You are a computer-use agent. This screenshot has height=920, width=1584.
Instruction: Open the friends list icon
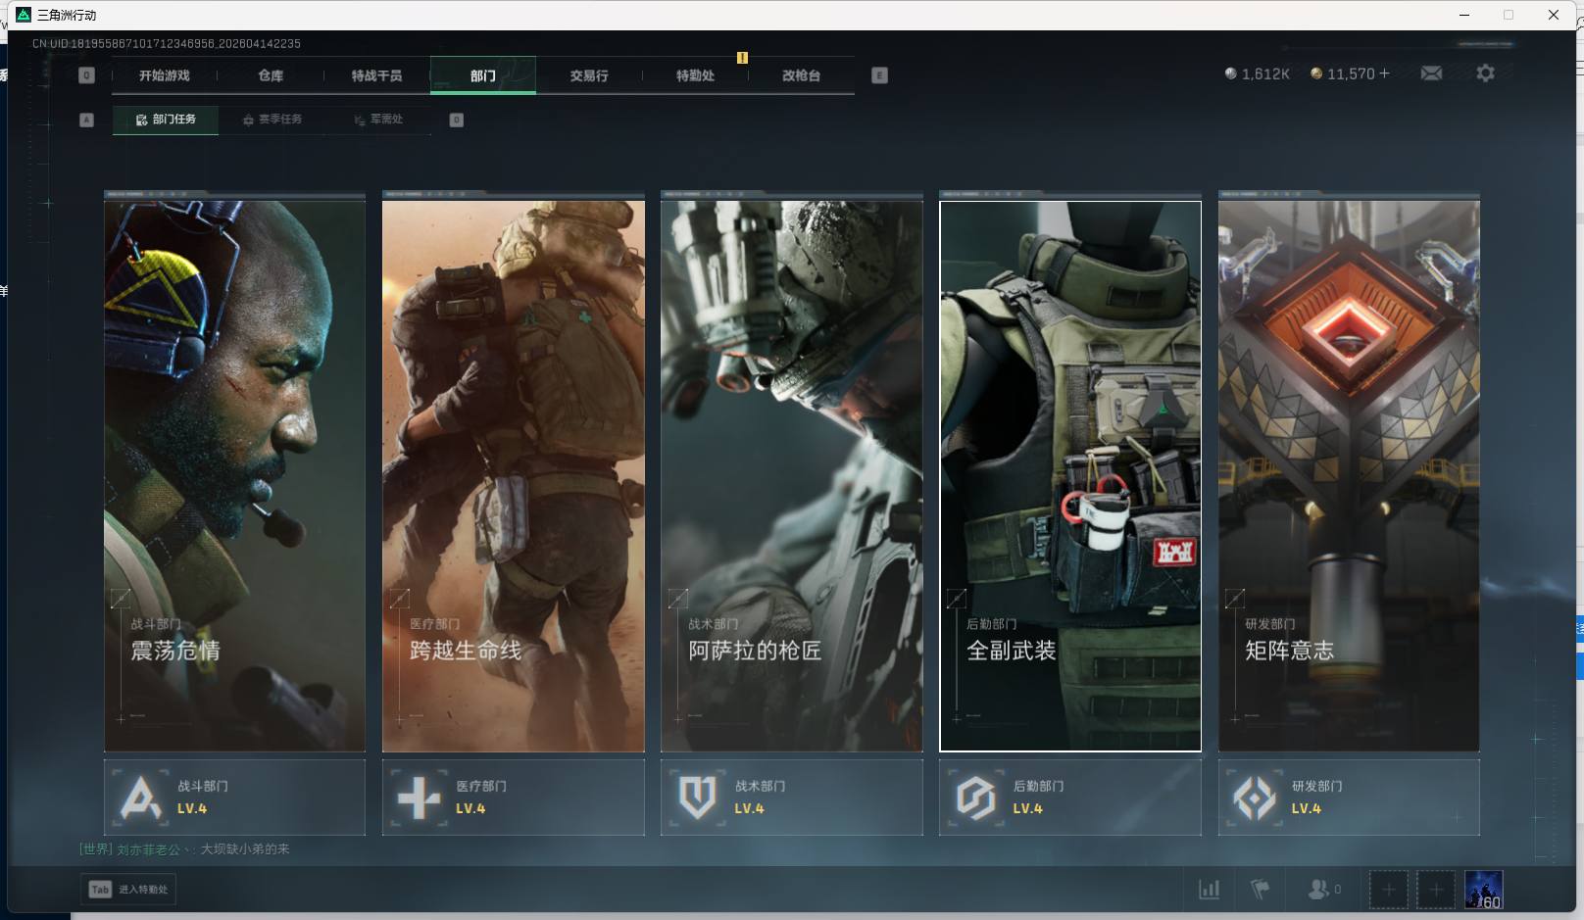tap(1318, 890)
